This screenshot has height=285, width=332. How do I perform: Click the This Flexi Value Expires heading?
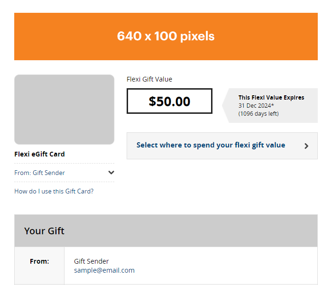[271, 97]
